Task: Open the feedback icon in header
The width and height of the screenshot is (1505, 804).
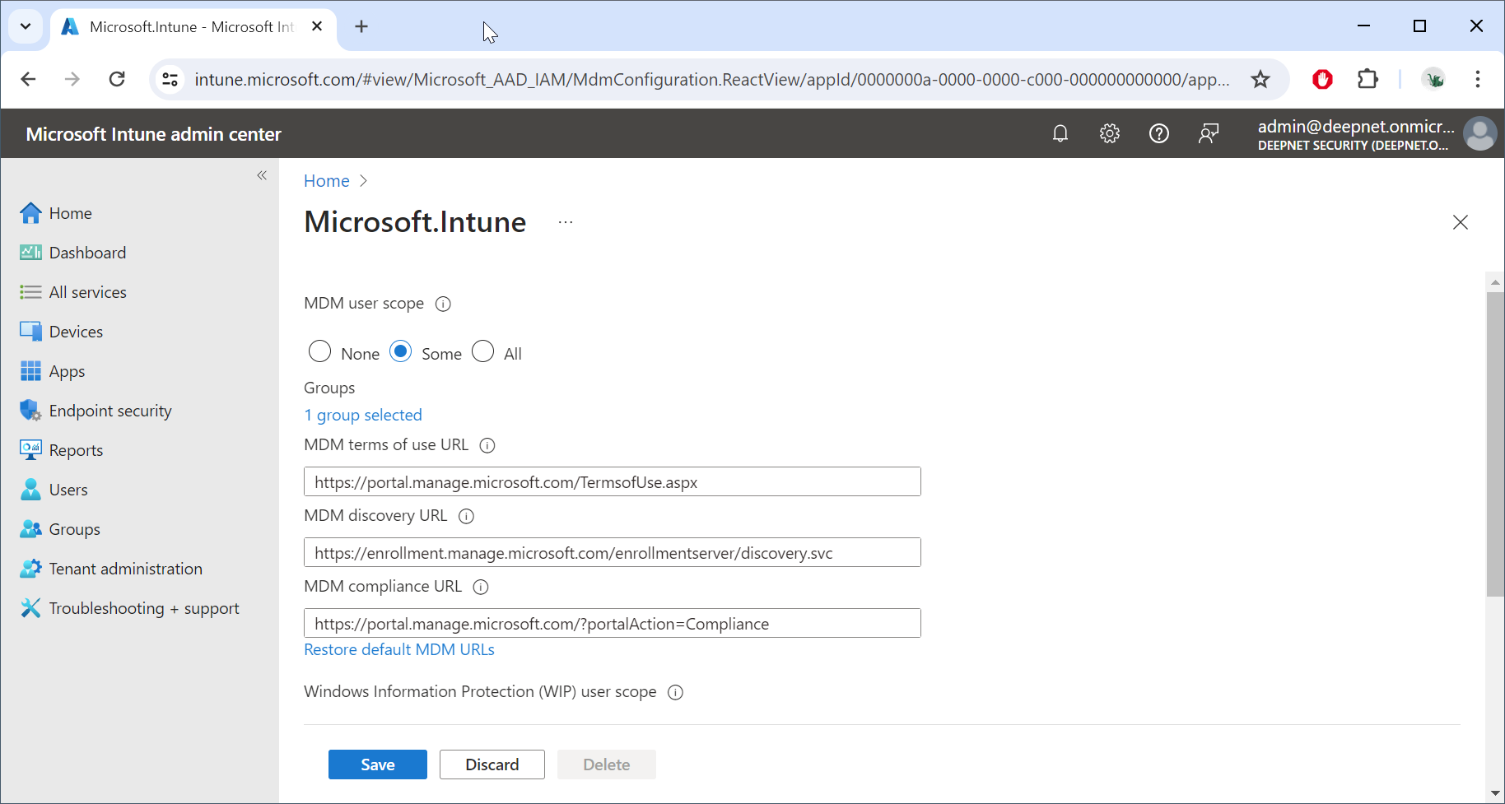Action: point(1209,133)
